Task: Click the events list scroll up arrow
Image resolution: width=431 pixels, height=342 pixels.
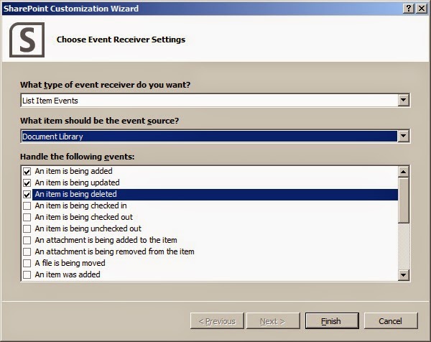Action: 403,172
